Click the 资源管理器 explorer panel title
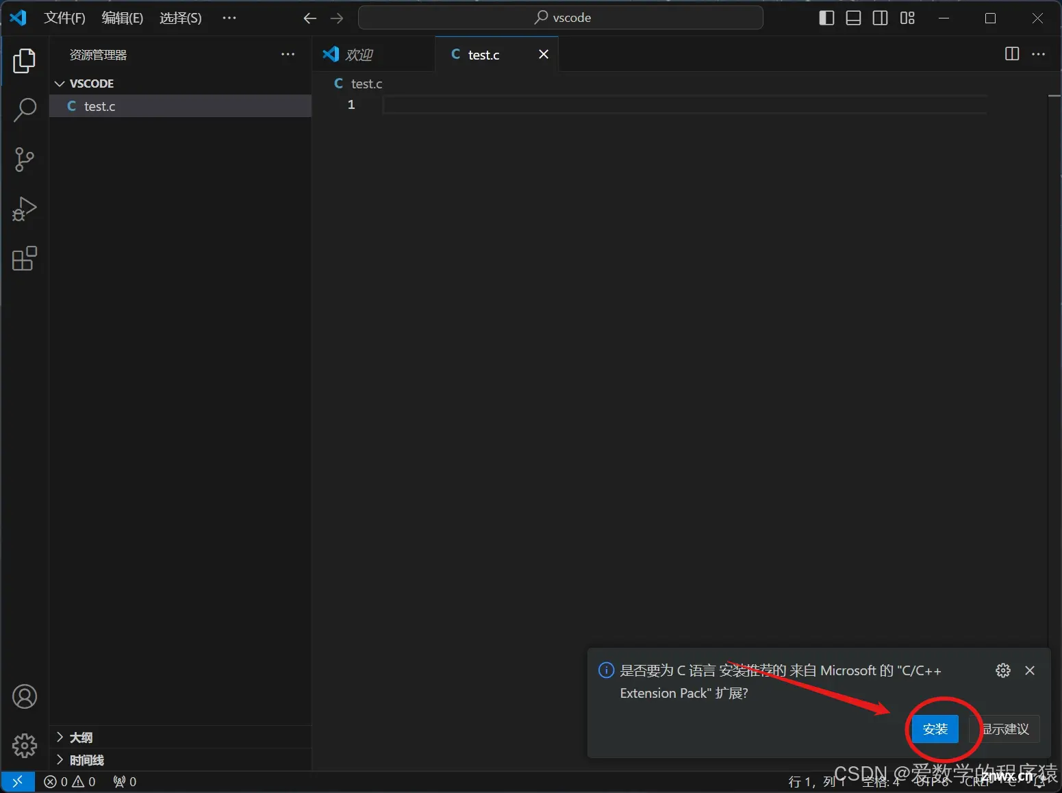 click(98, 55)
